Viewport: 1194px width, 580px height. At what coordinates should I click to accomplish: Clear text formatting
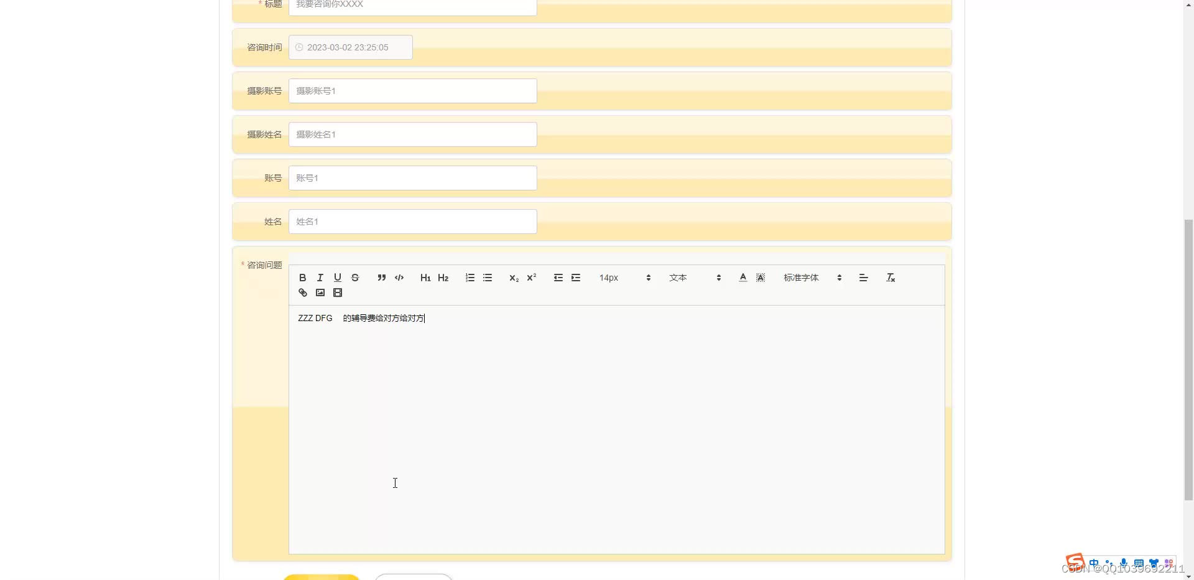click(891, 278)
